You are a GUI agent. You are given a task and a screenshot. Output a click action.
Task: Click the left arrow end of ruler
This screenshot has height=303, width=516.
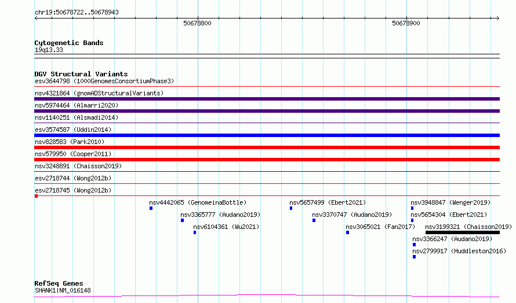click(x=36, y=19)
